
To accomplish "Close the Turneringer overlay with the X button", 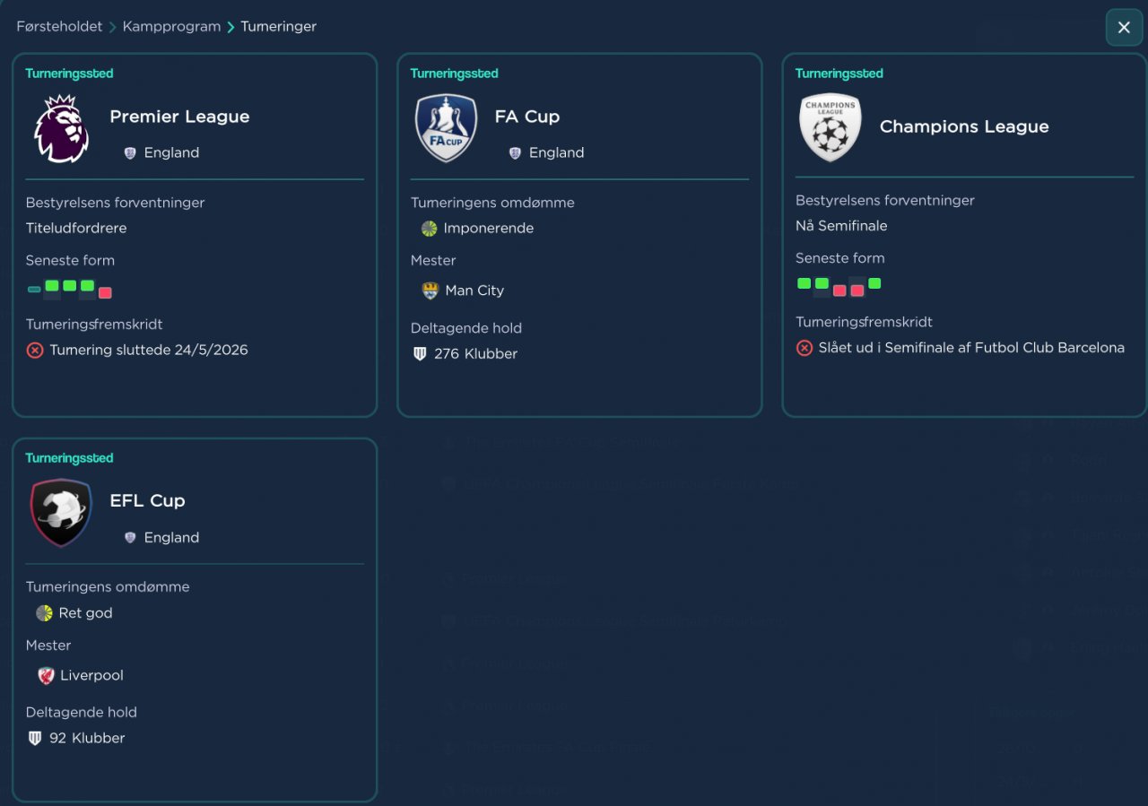I will (1124, 28).
